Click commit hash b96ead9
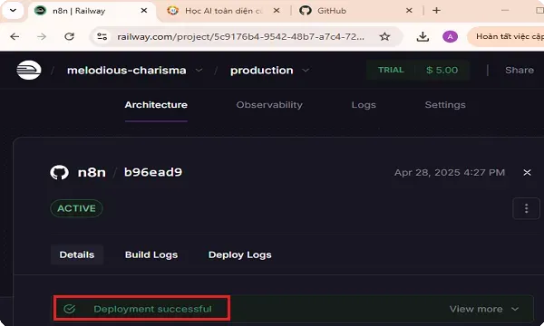The width and height of the screenshot is (544, 326). click(x=153, y=172)
